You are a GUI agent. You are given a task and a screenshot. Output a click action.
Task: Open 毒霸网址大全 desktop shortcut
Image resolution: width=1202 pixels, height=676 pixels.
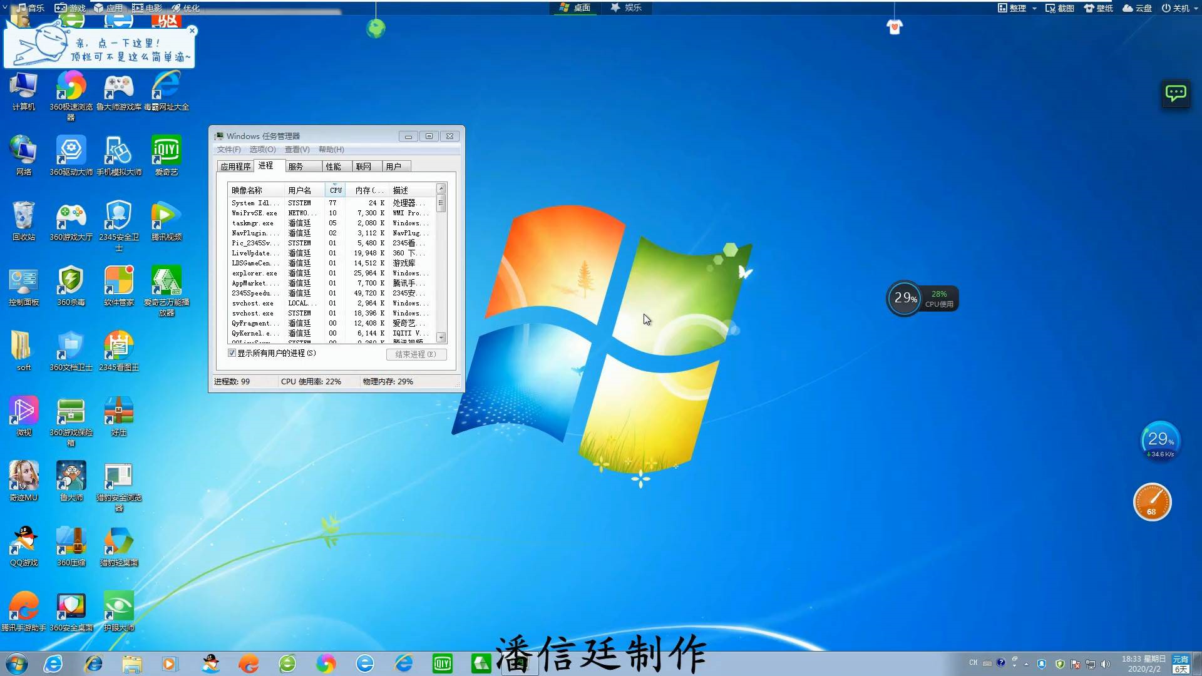pyautogui.click(x=167, y=91)
